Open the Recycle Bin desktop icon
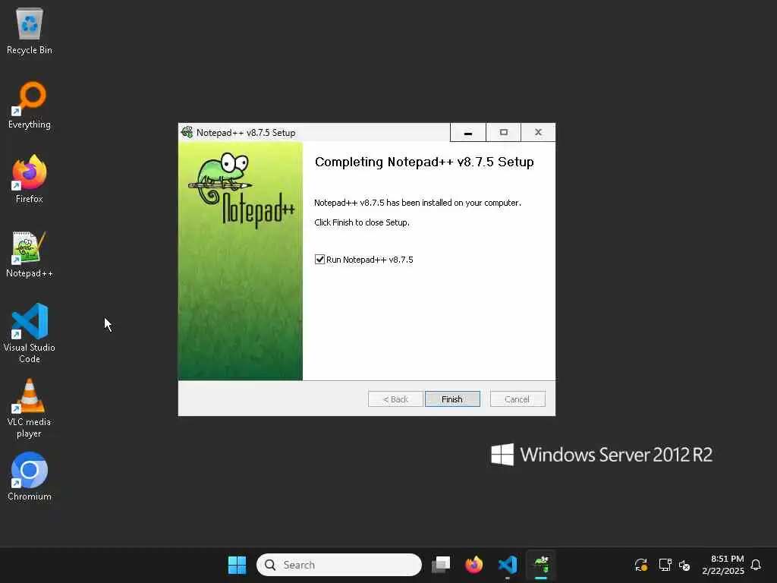 click(30, 30)
